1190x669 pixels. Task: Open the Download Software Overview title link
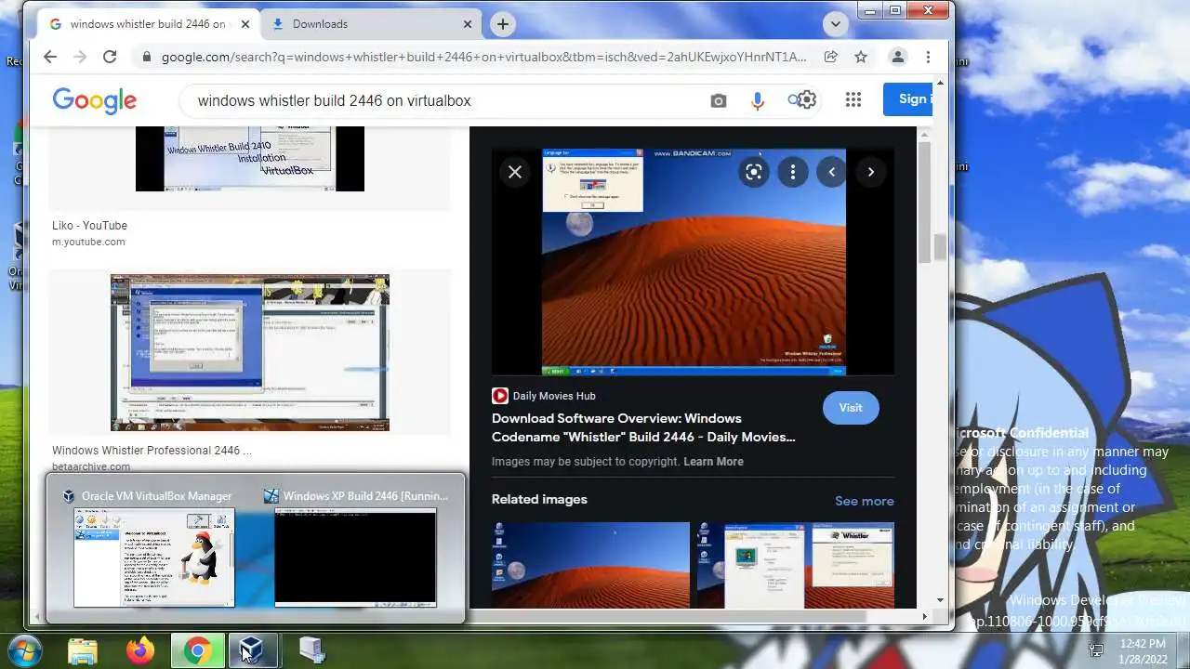pyautogui.click(x=643, y=427)
